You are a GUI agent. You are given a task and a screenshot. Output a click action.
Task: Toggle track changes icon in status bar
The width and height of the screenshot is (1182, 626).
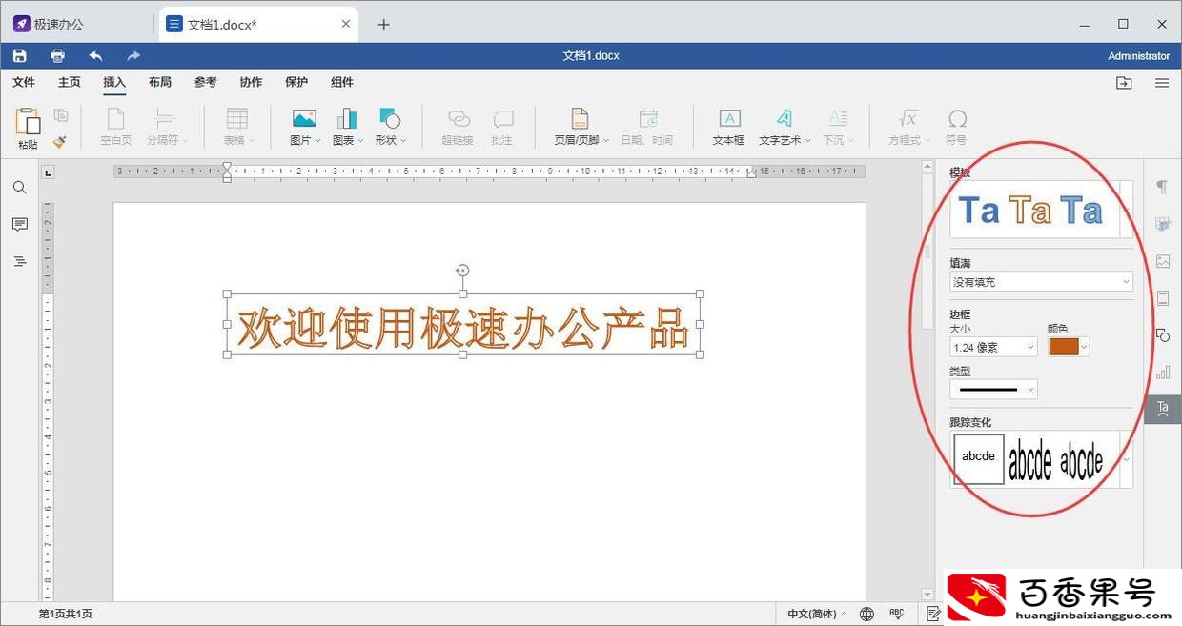(x=933, y=614)
